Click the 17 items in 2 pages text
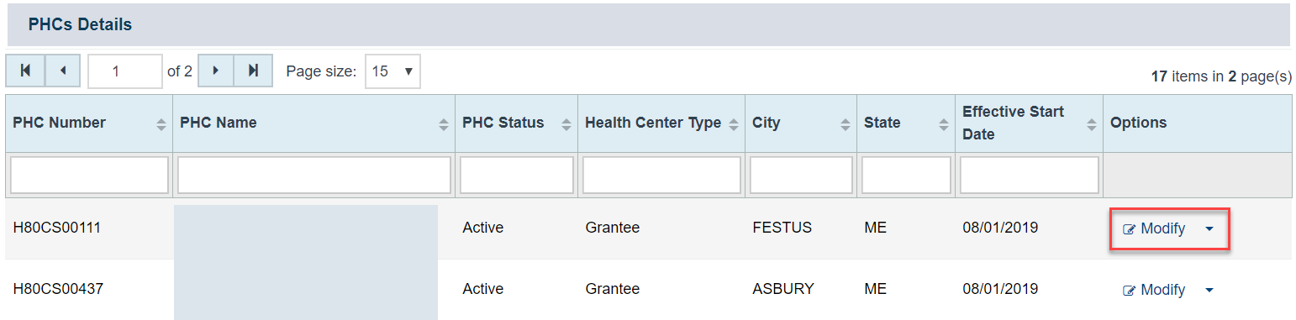 coord(1221,76)
